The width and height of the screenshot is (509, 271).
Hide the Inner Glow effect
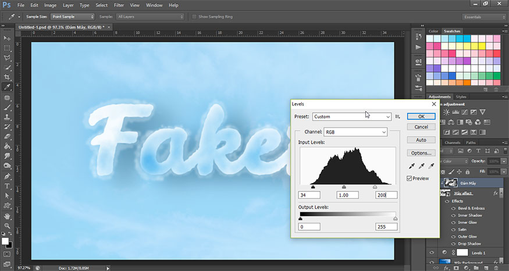point(454,223)
